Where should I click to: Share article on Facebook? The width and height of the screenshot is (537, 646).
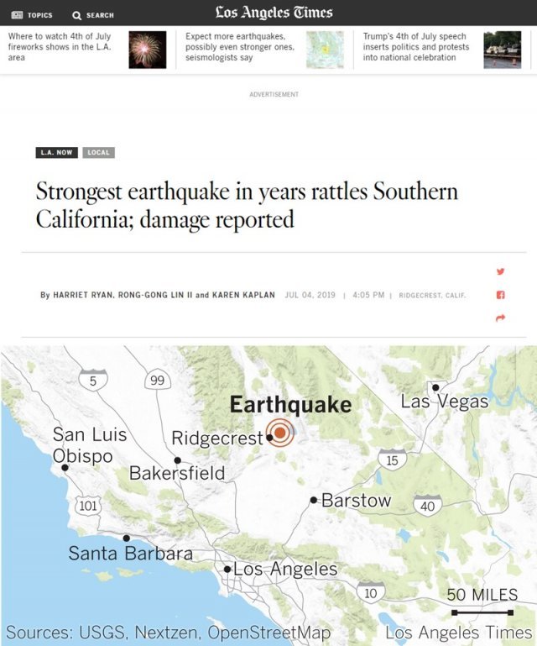(x=501, y=295)
